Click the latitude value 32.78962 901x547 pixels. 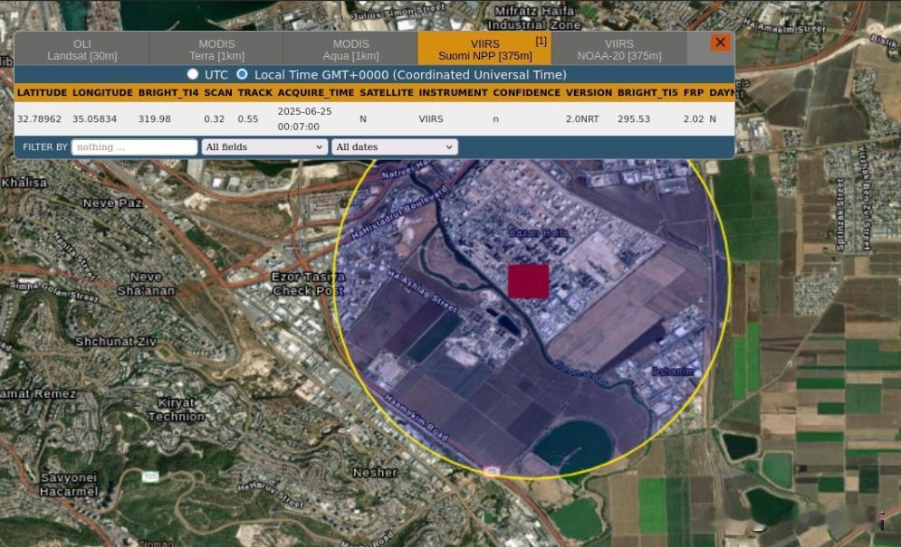coord(39,118)
